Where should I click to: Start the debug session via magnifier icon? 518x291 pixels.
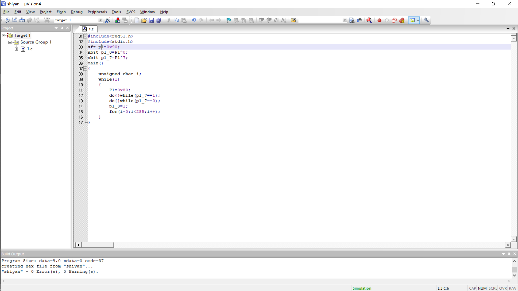pos(369,20)
